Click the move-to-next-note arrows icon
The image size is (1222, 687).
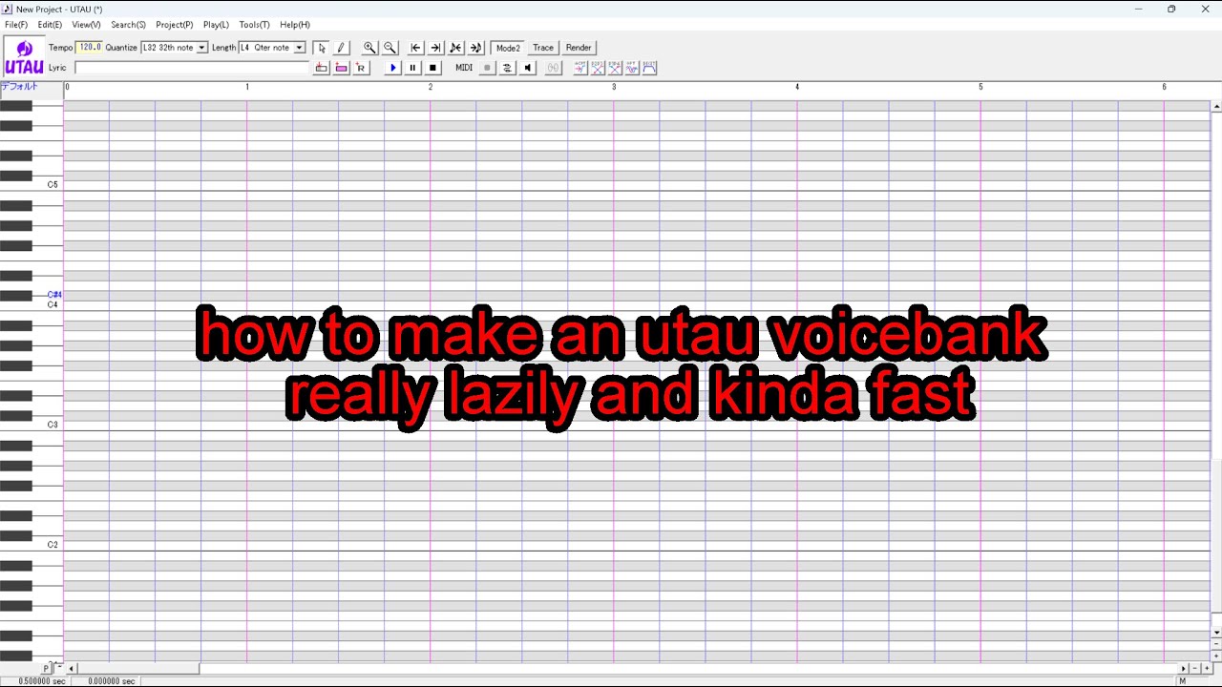(x=475, y=48)
